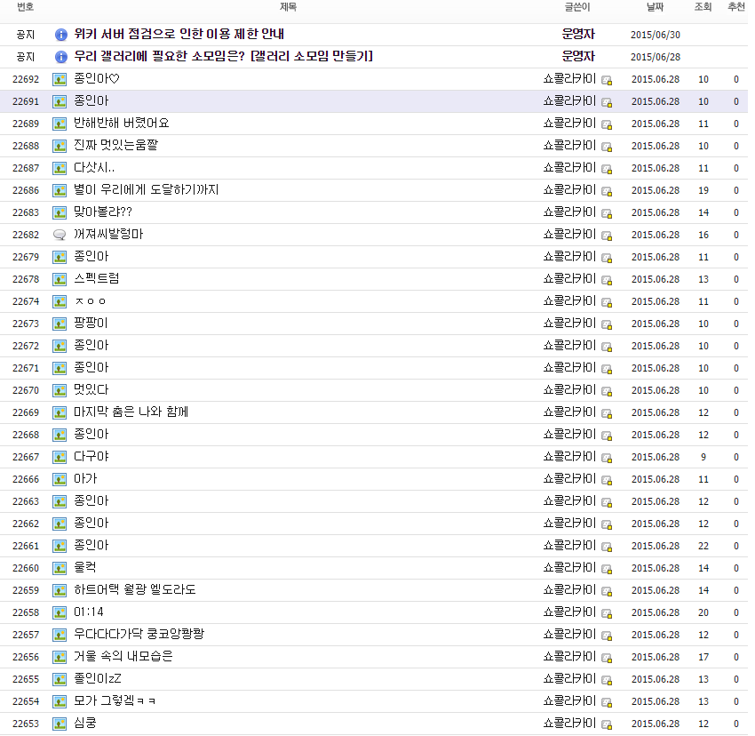Click the image icon beside 스펙트럼
Viewport: 755px width, 736px height.
click(60, 279)
